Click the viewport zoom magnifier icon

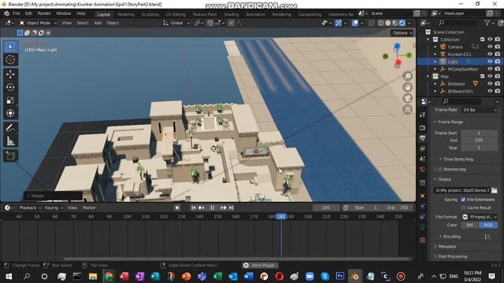(408, 76)
